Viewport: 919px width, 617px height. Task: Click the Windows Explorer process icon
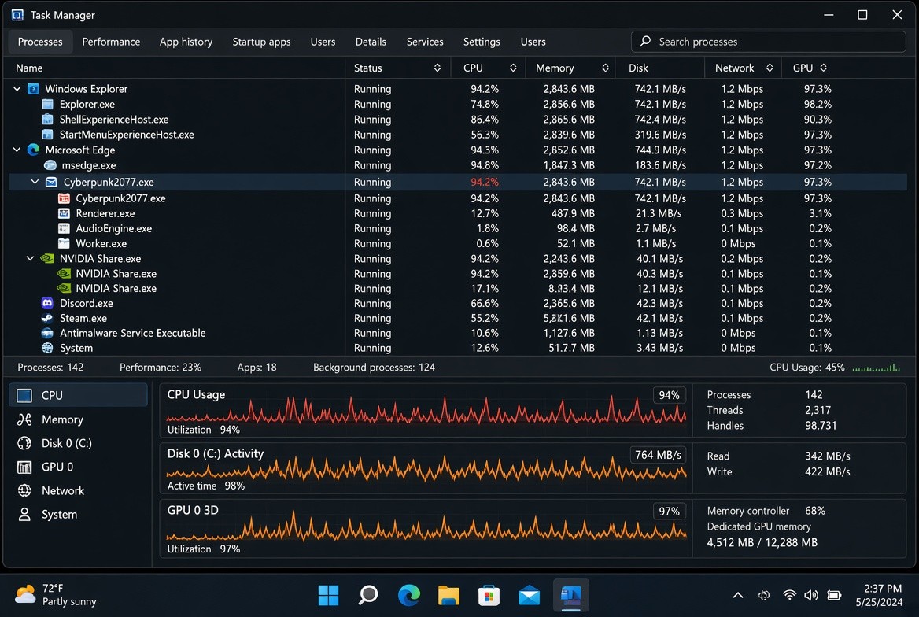click(33, 89)
